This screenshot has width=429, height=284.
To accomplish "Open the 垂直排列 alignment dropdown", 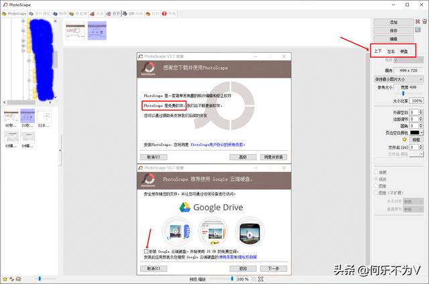I will (413, 209).
